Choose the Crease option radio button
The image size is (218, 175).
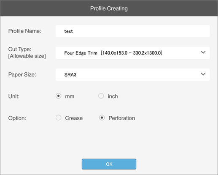[x=58, y=118]
